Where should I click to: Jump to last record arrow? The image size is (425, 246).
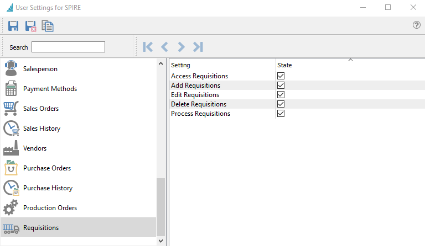198,47
